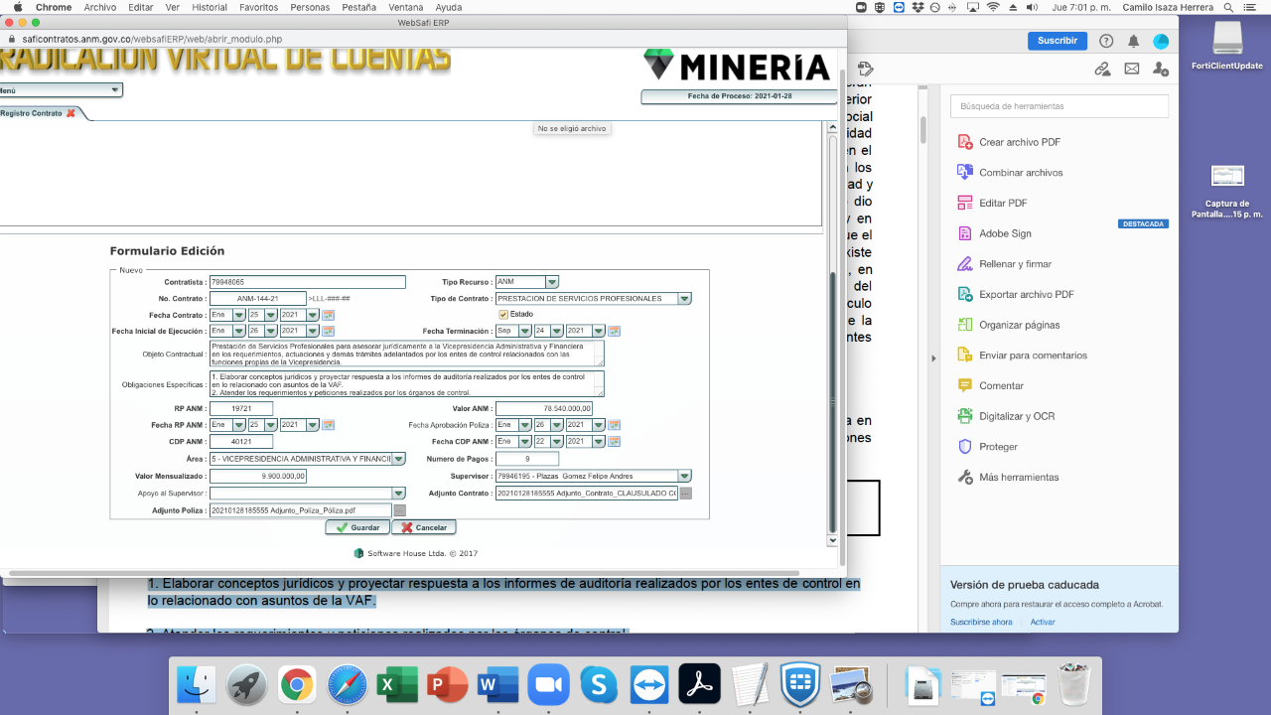Open calendar picker for Fecha Contrato
This screenshot has width=1271, height=715.
tap(328, 316)
